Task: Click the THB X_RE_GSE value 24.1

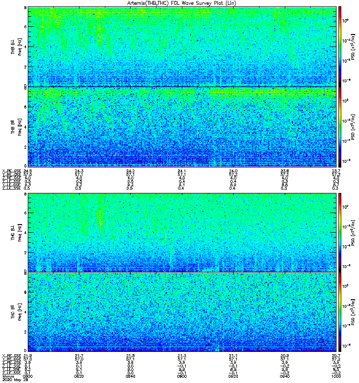Action: click(182, 171)
